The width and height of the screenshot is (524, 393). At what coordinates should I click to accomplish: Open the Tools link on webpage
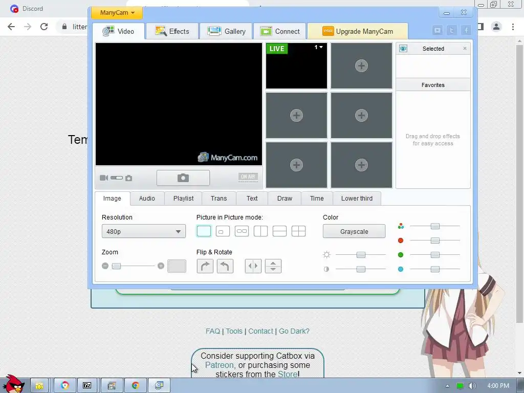tap(234, 331)
